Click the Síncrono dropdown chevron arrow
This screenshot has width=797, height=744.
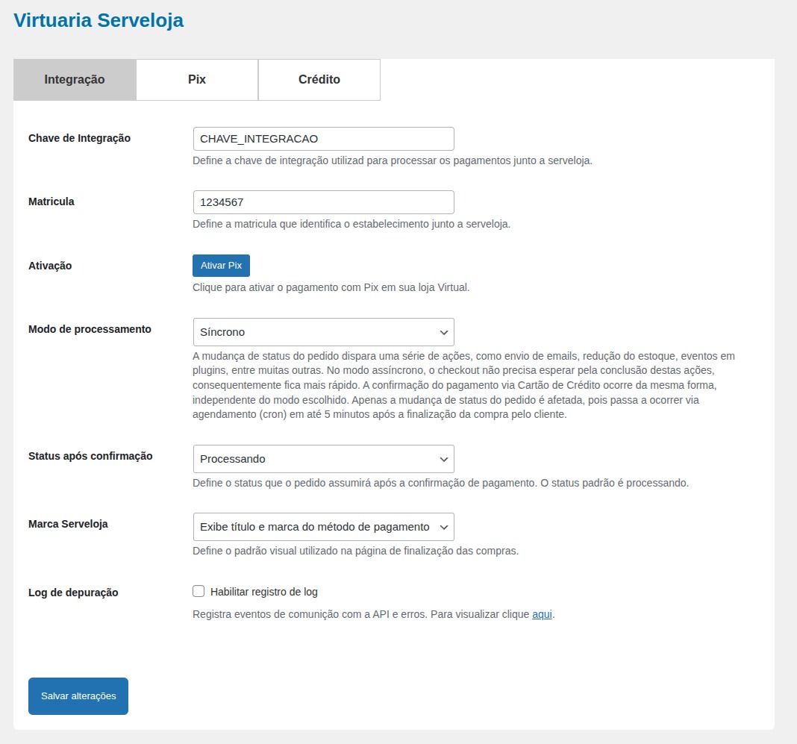point(444,332)
